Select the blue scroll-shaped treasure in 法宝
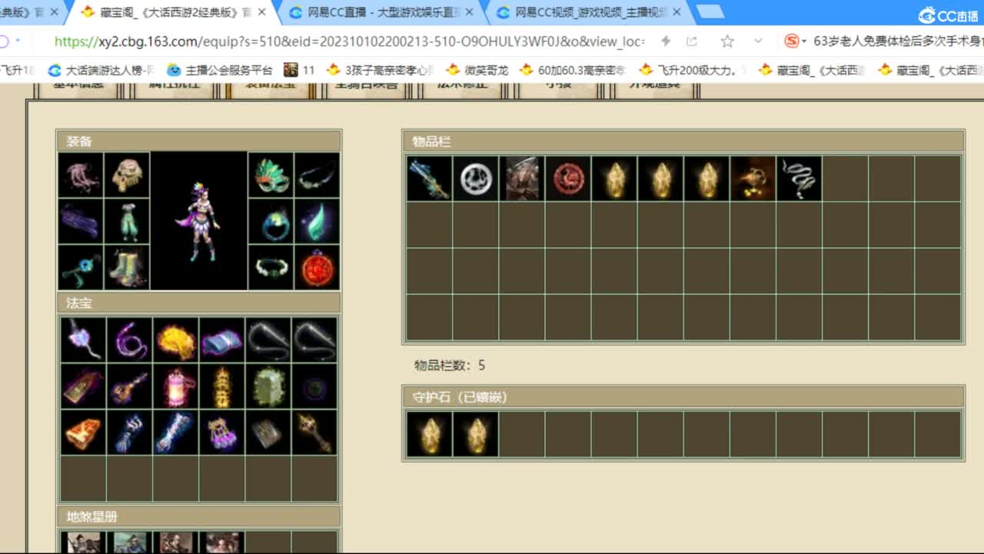Image resolution: width=984 pixels, height=554 pixels. point(221,339)
